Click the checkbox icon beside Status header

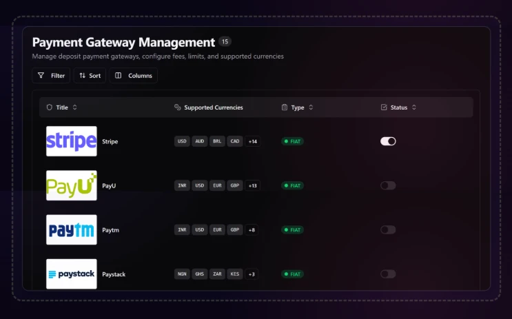click(384, 107)
